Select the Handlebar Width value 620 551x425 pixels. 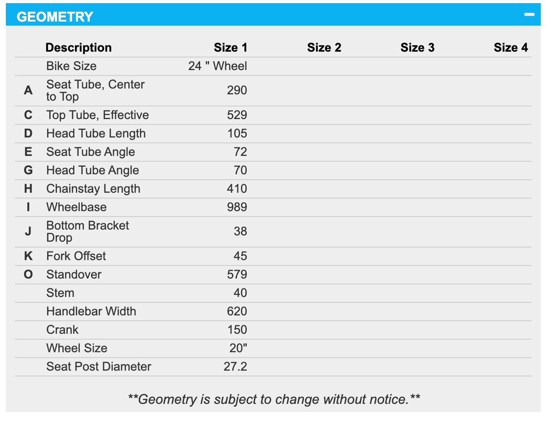(x=237, y=311)
